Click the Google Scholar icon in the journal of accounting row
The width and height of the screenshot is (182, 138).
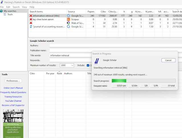(68, 27)
